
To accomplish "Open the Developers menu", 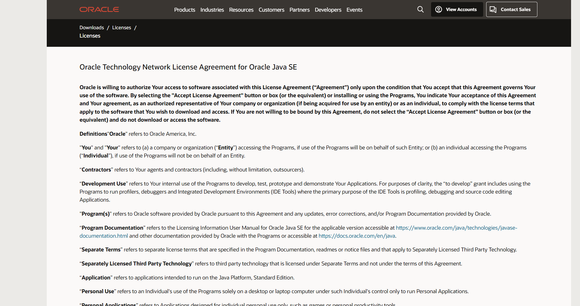I will [x=328, y=10].
